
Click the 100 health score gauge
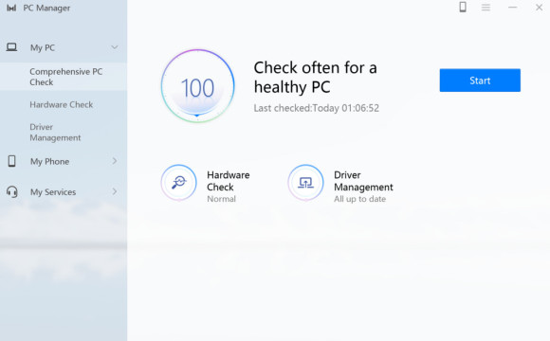197,86
